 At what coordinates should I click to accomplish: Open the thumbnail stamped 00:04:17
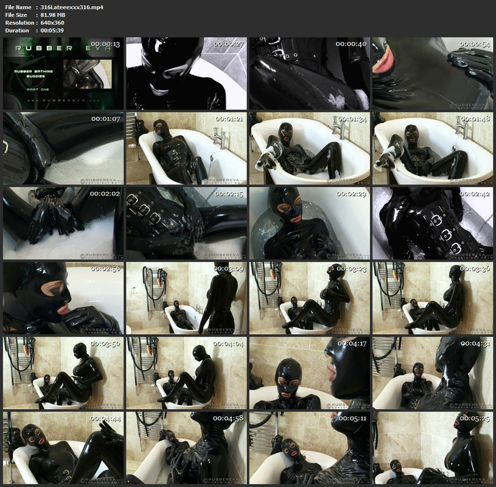309,373
